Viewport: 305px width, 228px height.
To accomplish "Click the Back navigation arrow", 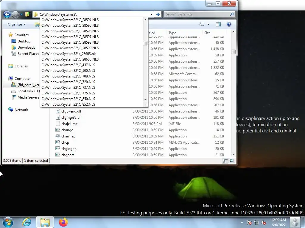I will coord(7,14).
